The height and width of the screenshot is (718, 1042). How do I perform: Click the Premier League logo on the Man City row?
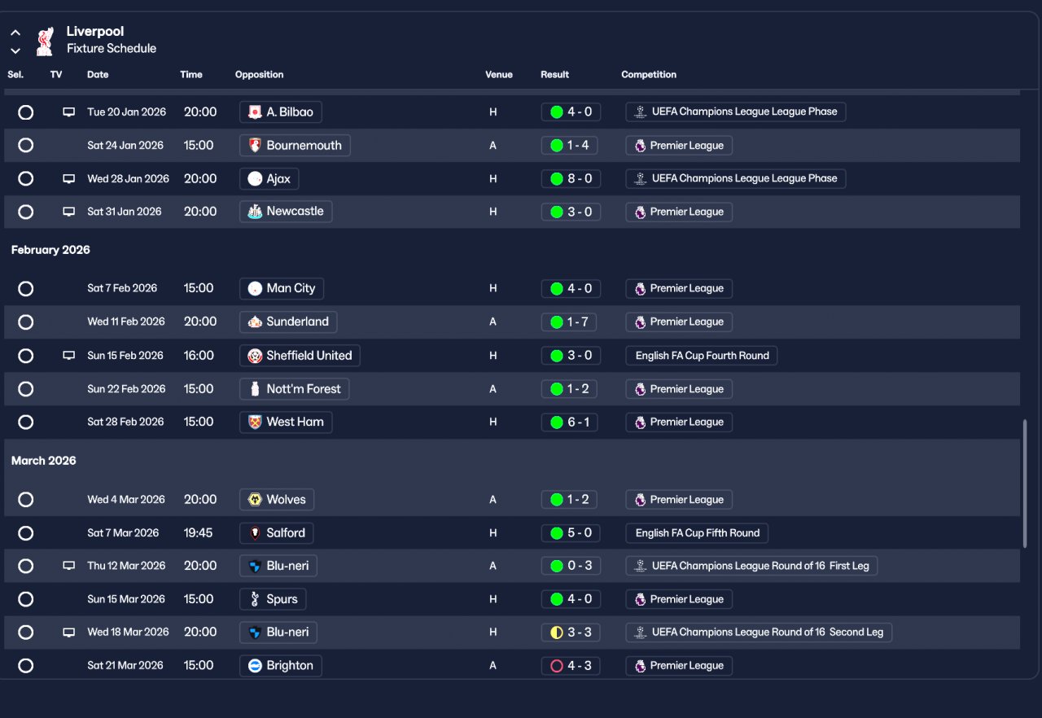[x=641, y=288]
